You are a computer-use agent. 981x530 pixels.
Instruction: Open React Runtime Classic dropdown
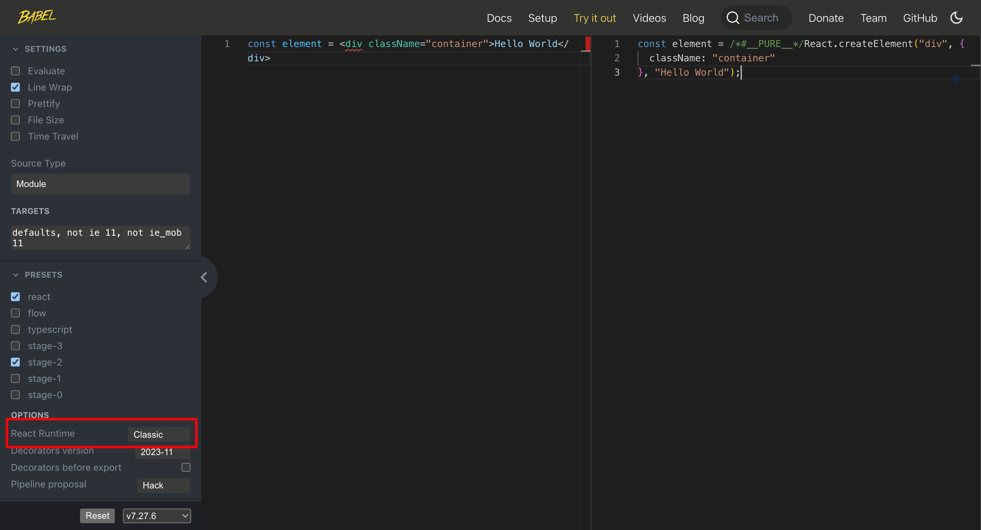[x=159, y=434]
